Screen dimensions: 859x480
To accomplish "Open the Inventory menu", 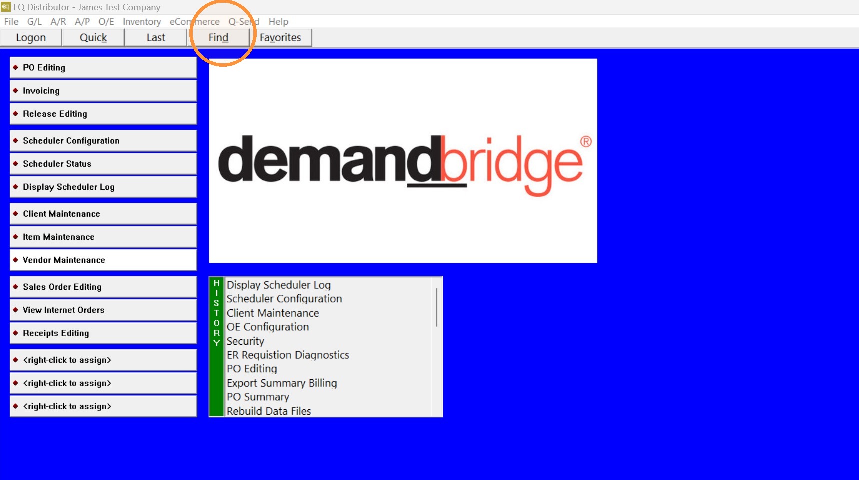I will (x=142, y=22).
